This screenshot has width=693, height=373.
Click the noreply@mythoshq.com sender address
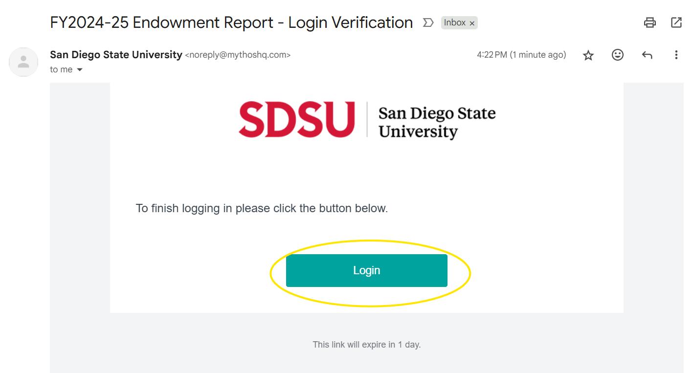pyautogui.click(x=238, y=55)
